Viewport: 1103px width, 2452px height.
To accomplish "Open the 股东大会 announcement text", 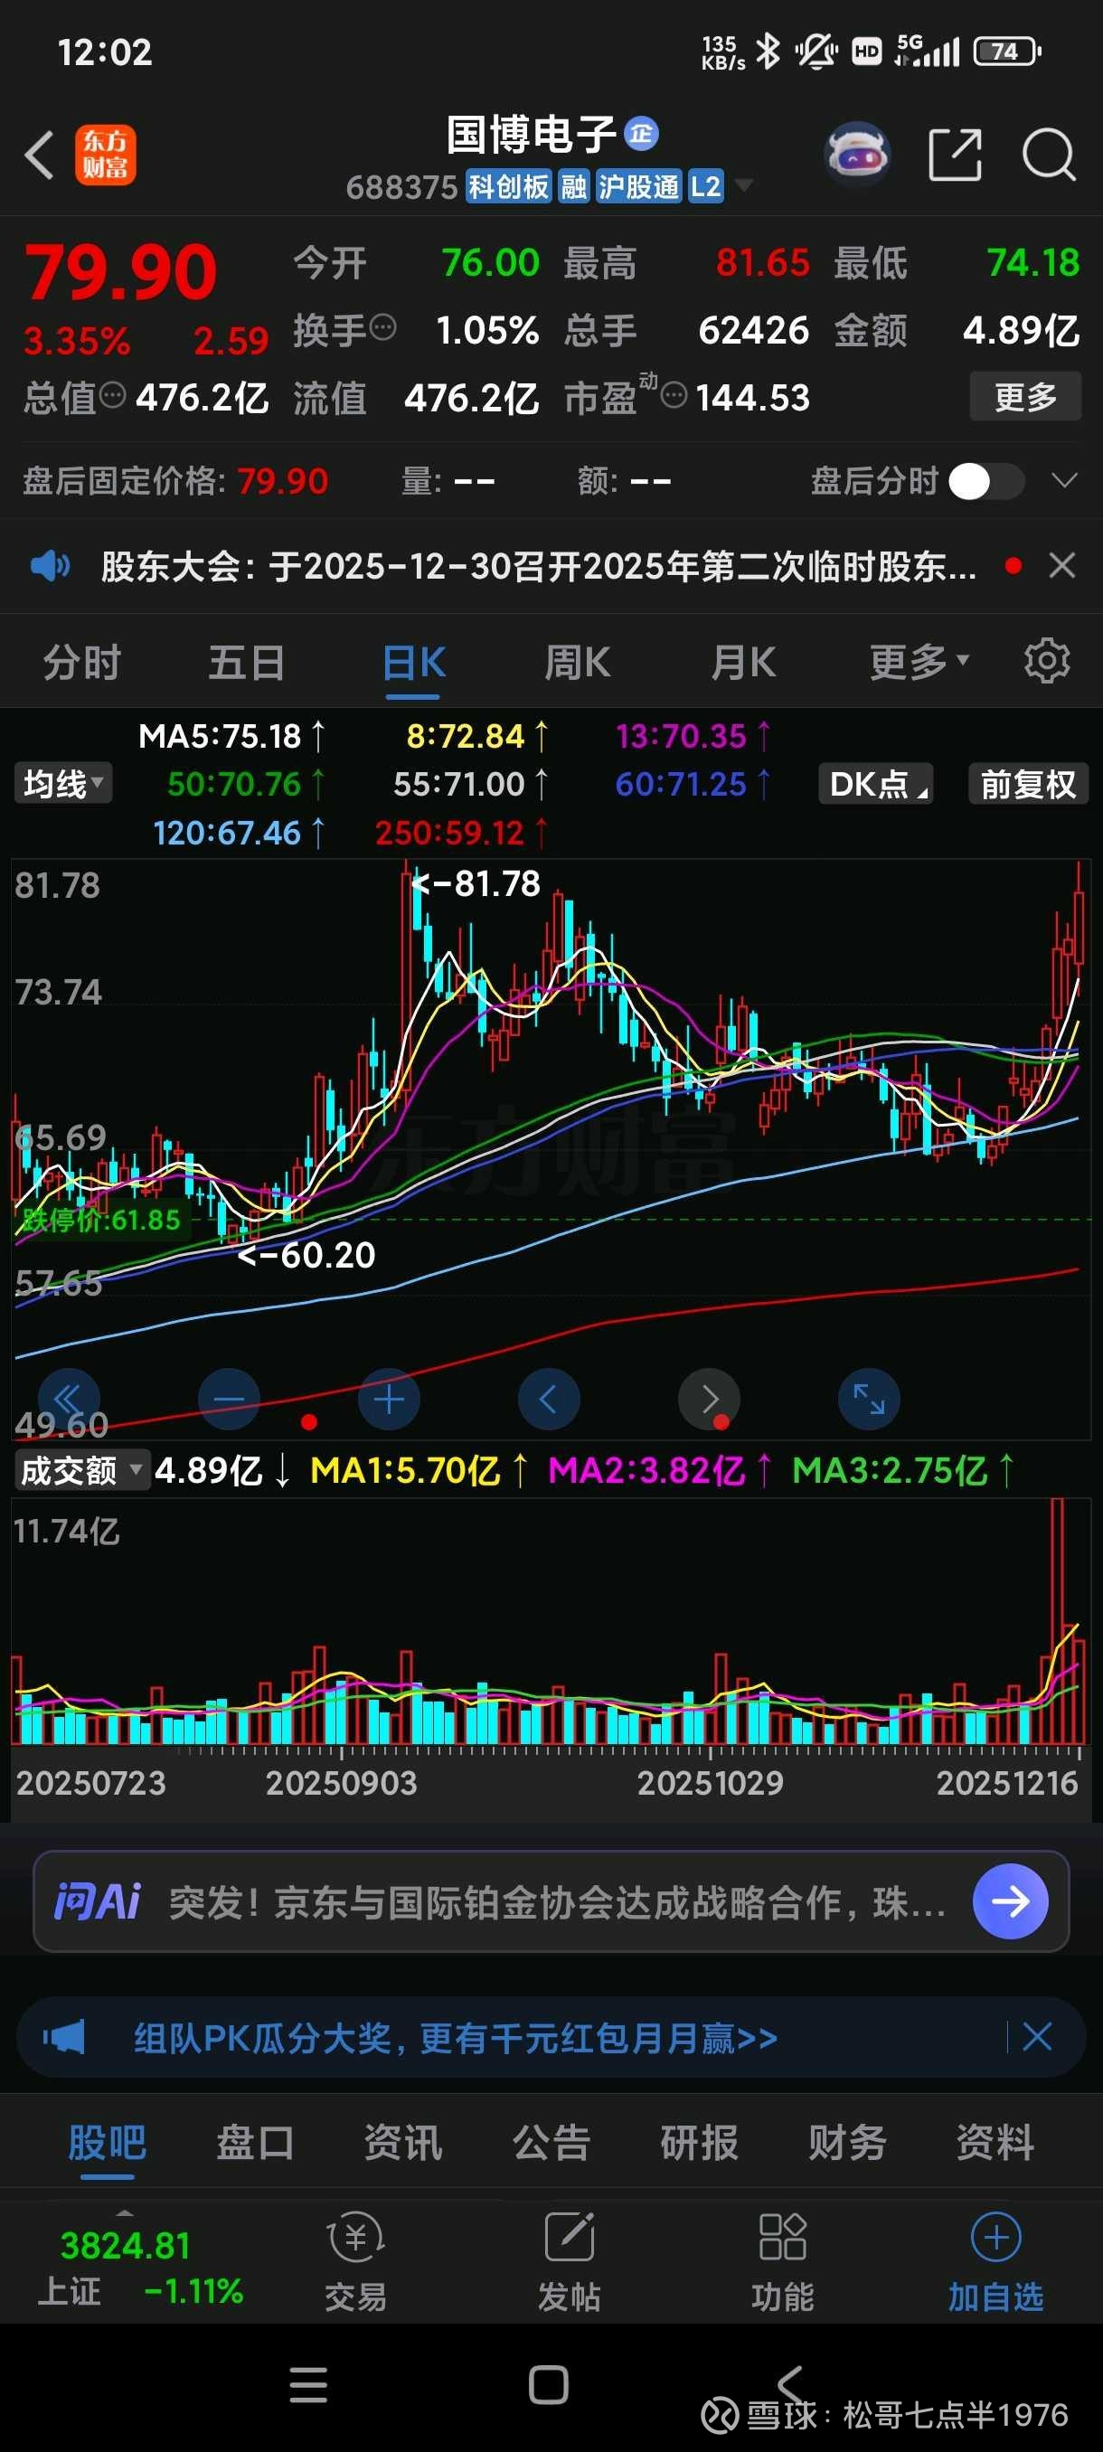I will 539,566.
